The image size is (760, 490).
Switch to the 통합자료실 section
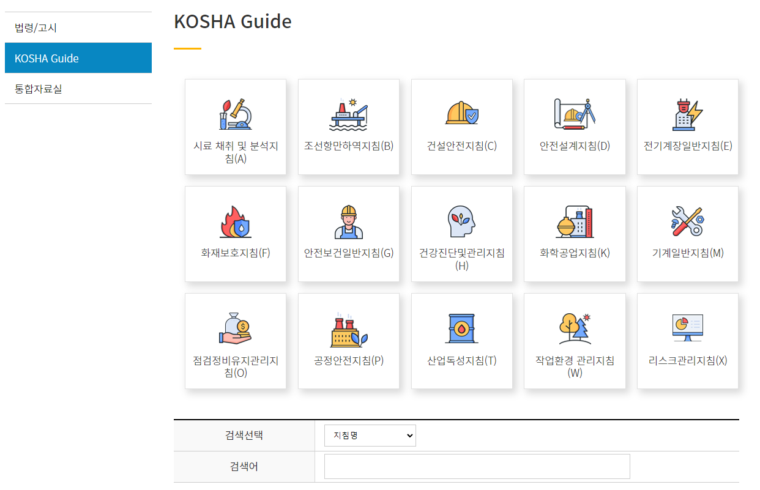click(x=33, y=87)
